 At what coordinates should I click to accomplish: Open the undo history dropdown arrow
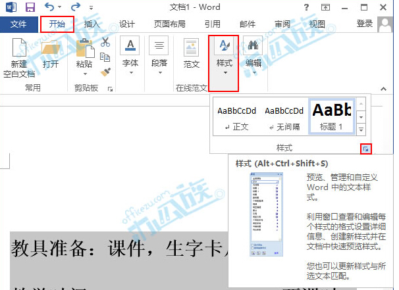click(59, 7)
